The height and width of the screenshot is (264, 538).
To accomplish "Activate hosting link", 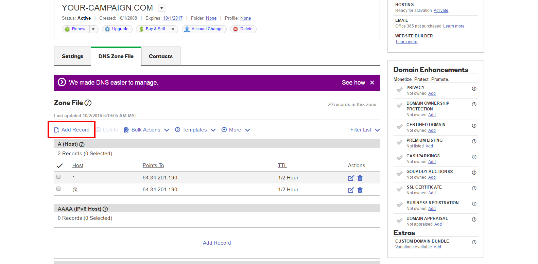I will (441, 11).
